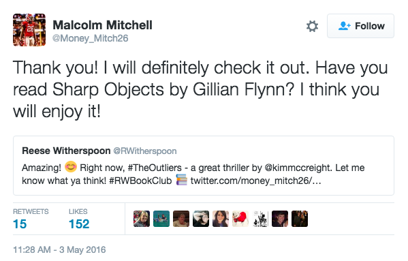Open the @RWitherspoon handle

click(145, 151)
